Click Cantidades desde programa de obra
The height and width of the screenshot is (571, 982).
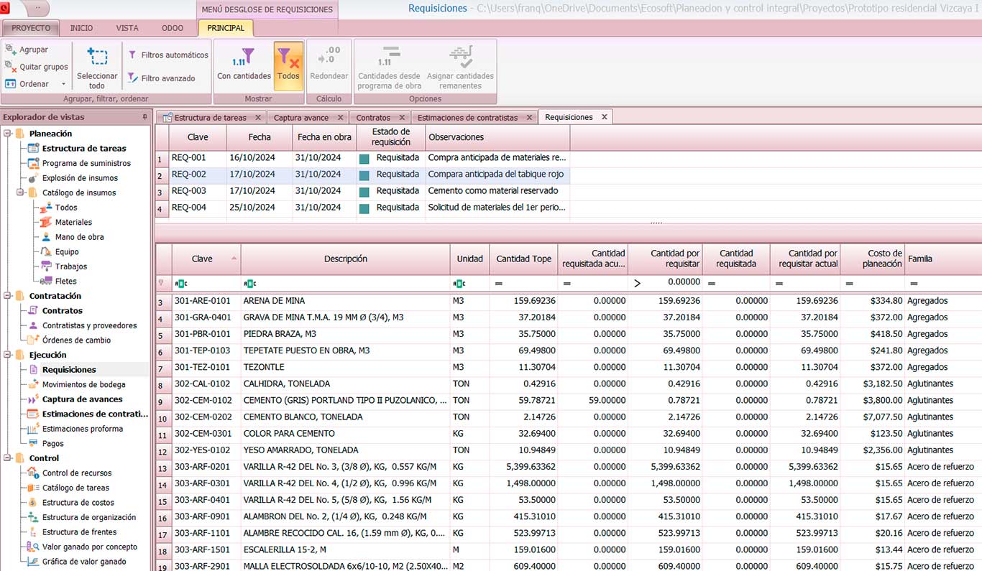(390, 67)
